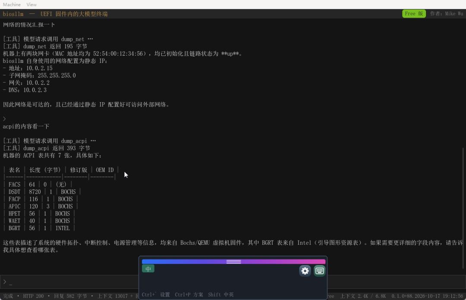466x300 pixels.
Task: Click the vertical scrollbar on right edge
Action: [463, 208]
